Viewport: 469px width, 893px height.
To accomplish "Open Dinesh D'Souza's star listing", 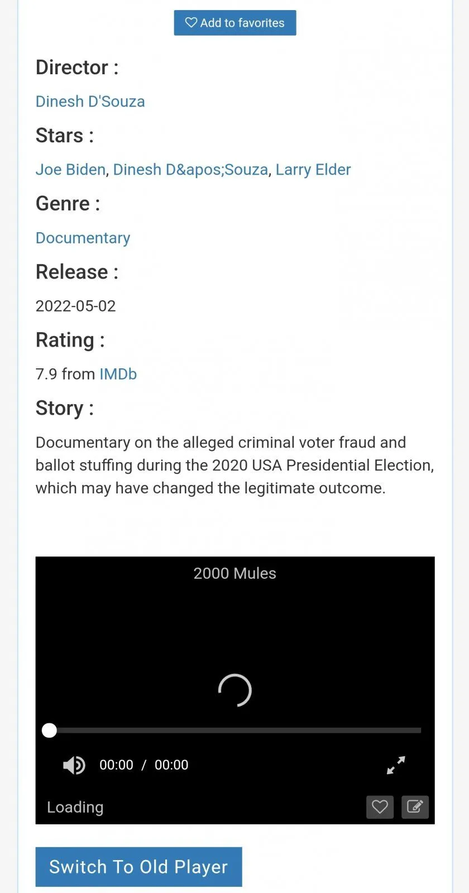I will 191,170.
